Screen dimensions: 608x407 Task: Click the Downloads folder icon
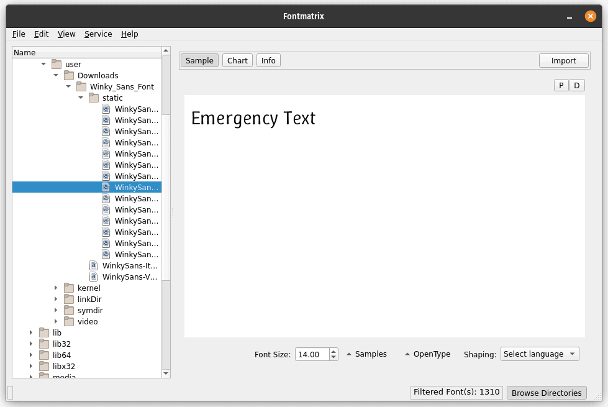pos(69,75)
